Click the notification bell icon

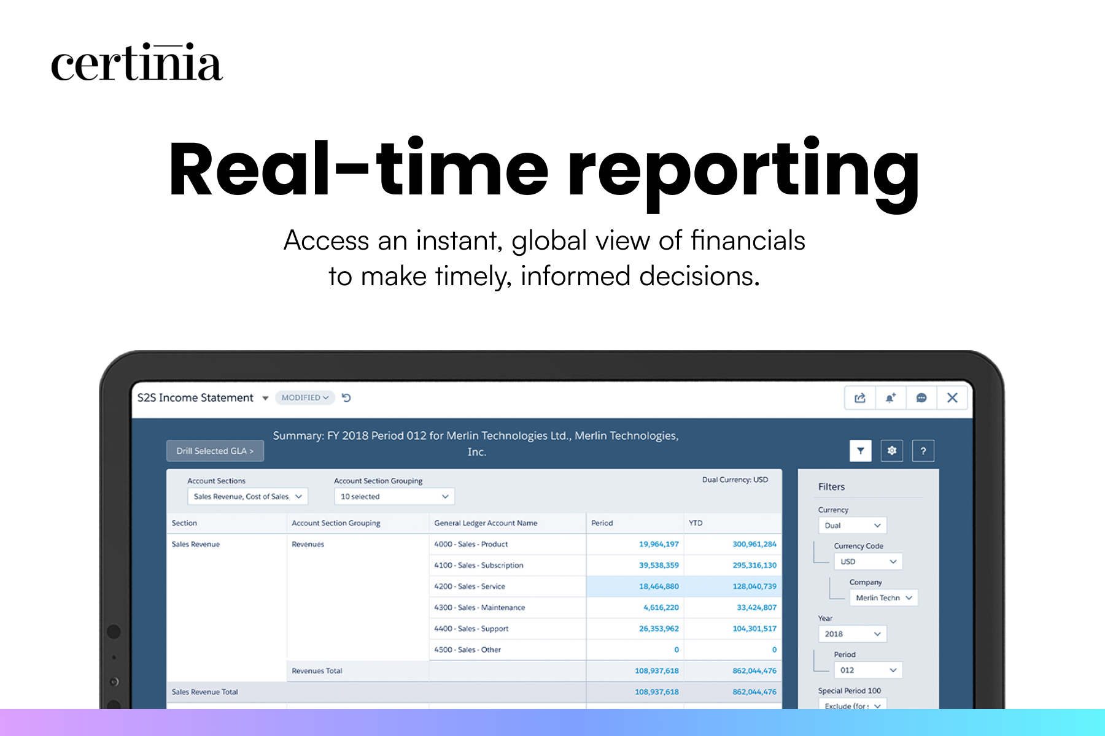(891, 398)
